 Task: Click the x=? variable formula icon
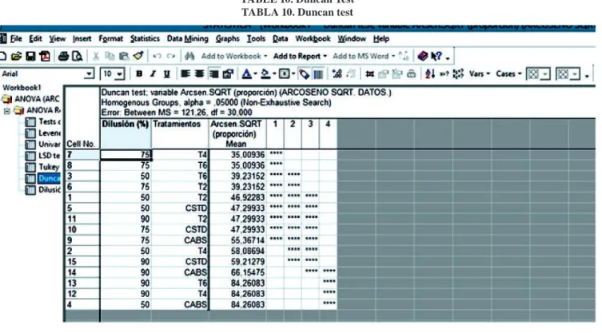click(445, 73)
